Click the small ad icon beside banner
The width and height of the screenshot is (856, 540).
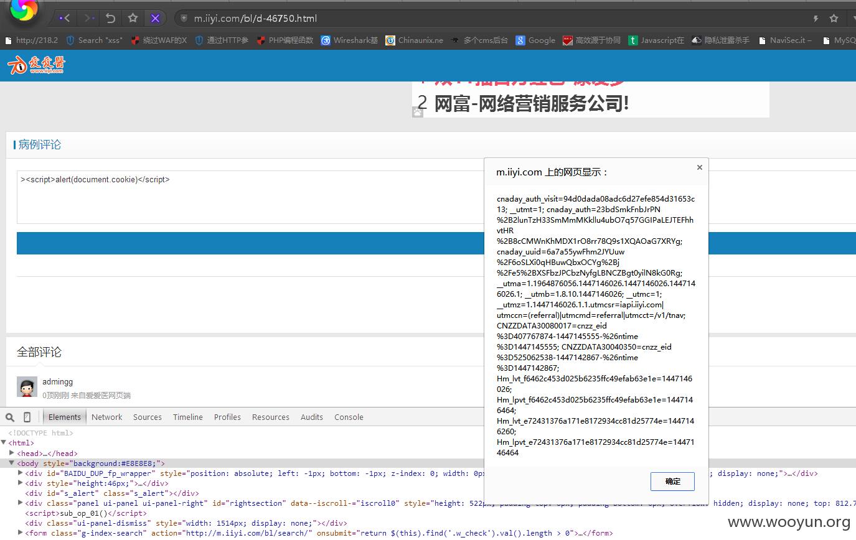(418, 112)
